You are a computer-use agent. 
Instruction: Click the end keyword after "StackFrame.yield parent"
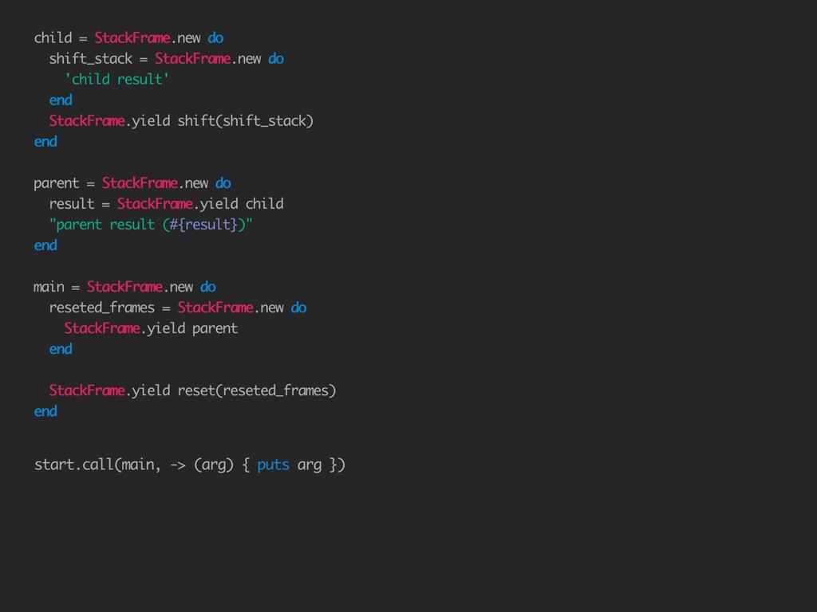[x=61, y=349]
